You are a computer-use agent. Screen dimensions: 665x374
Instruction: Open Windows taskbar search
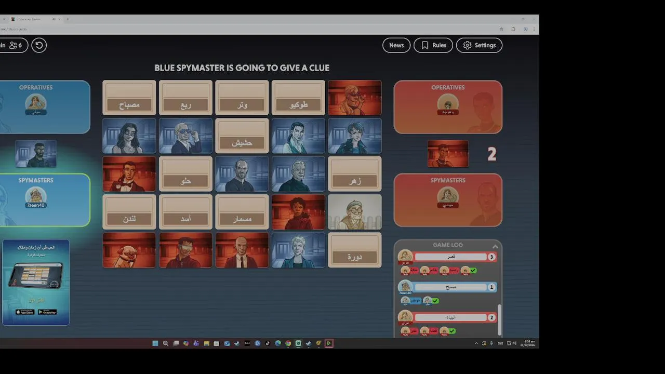pyautogui.click(x=165, y=343)
